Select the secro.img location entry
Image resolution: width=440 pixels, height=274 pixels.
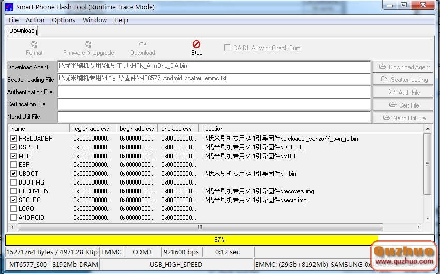point(254,200)
